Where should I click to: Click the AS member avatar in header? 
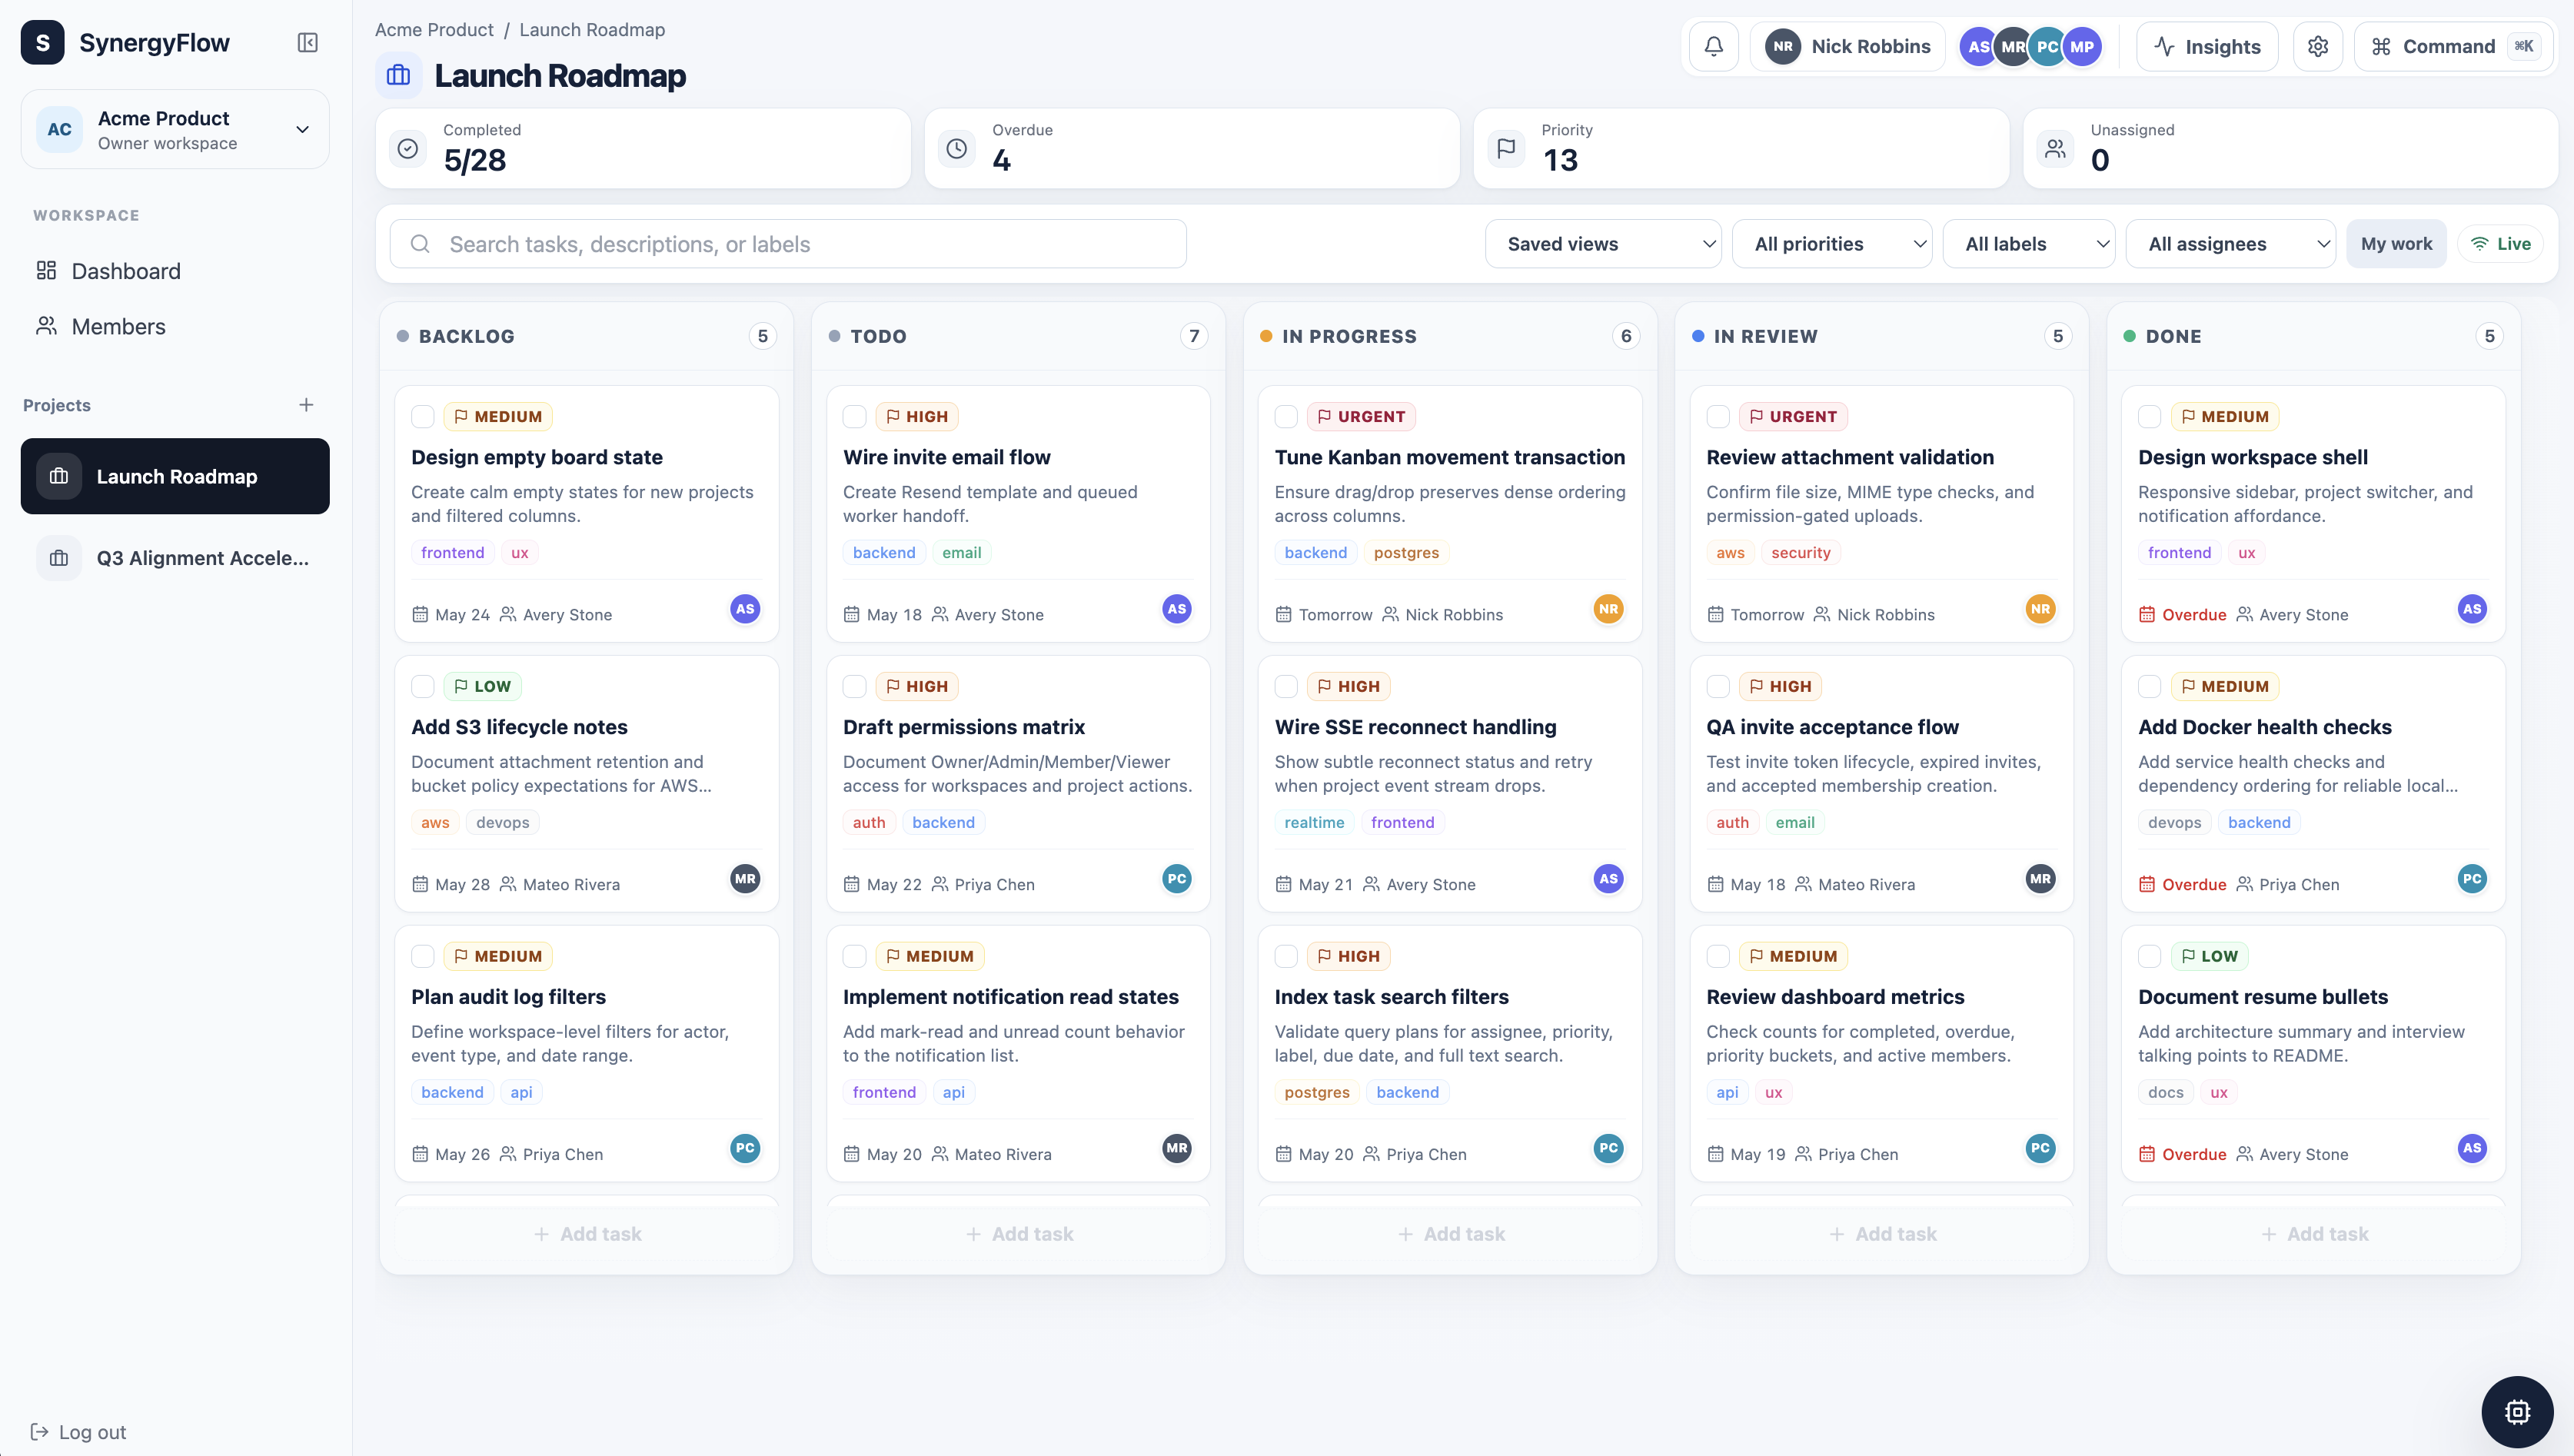coord(1977,46)
